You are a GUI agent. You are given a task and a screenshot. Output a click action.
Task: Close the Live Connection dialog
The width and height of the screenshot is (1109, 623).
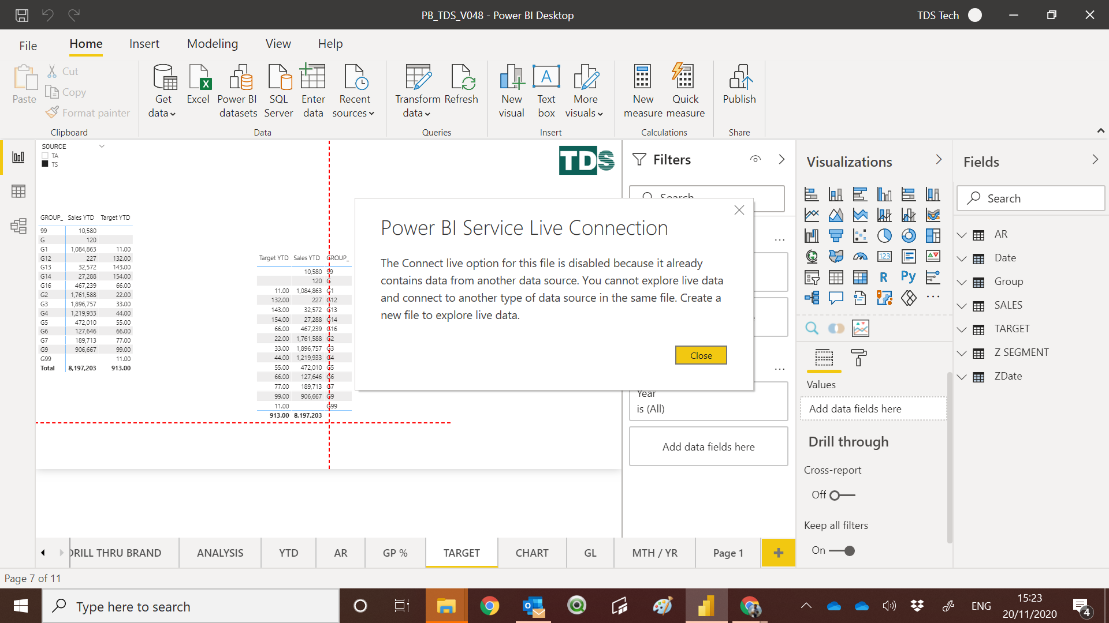tap(701, 355)
